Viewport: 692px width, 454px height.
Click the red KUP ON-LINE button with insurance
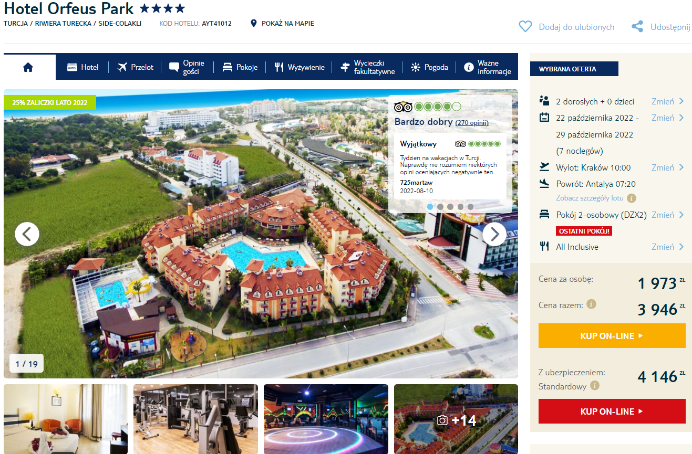coord(612,411)
